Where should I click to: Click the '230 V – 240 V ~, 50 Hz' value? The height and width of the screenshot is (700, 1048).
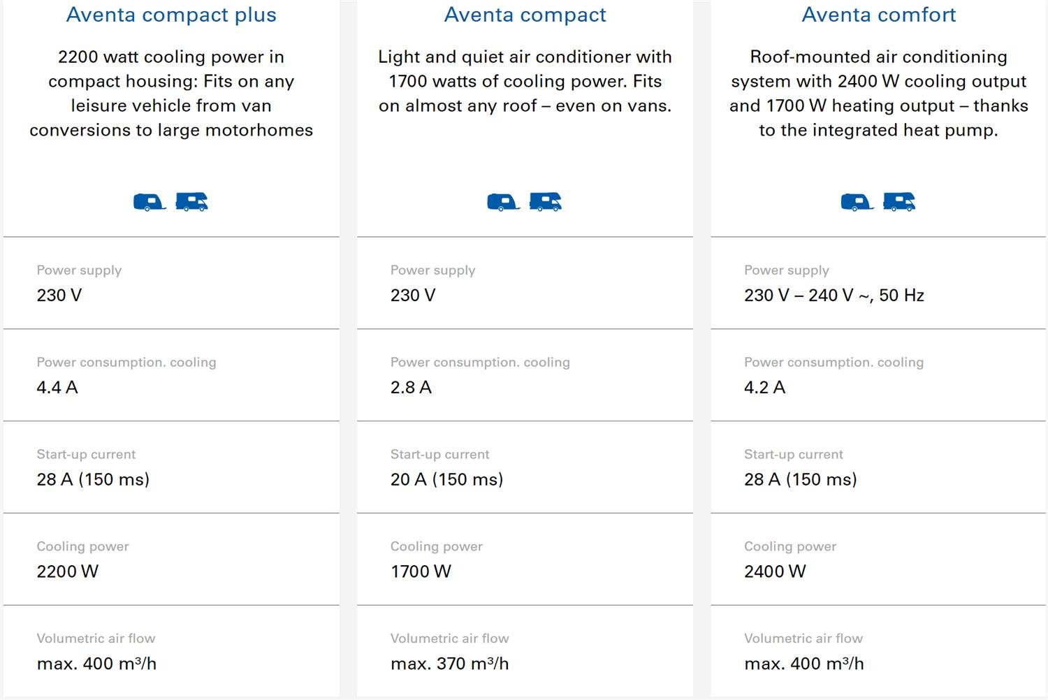pyautogui.click(x=834, y=296)
